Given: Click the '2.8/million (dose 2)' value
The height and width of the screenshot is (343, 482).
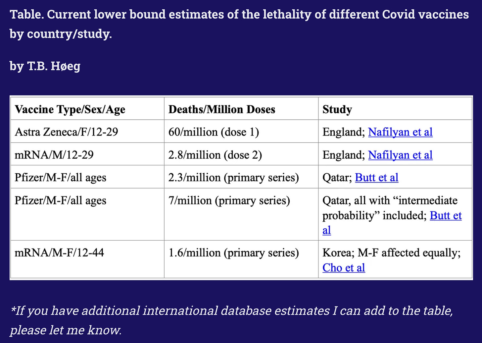Looking at the screenshot, I should click(215, 155).
